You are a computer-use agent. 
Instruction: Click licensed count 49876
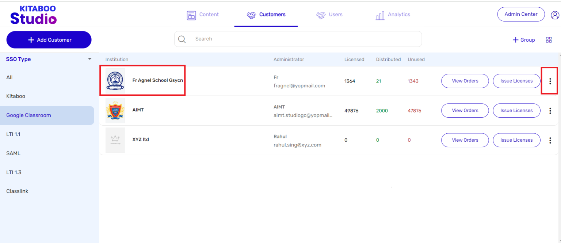351,111
